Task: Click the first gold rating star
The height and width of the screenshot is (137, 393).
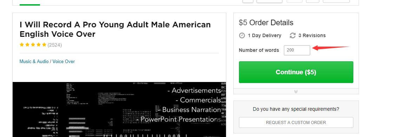Action: click(22, 45)
